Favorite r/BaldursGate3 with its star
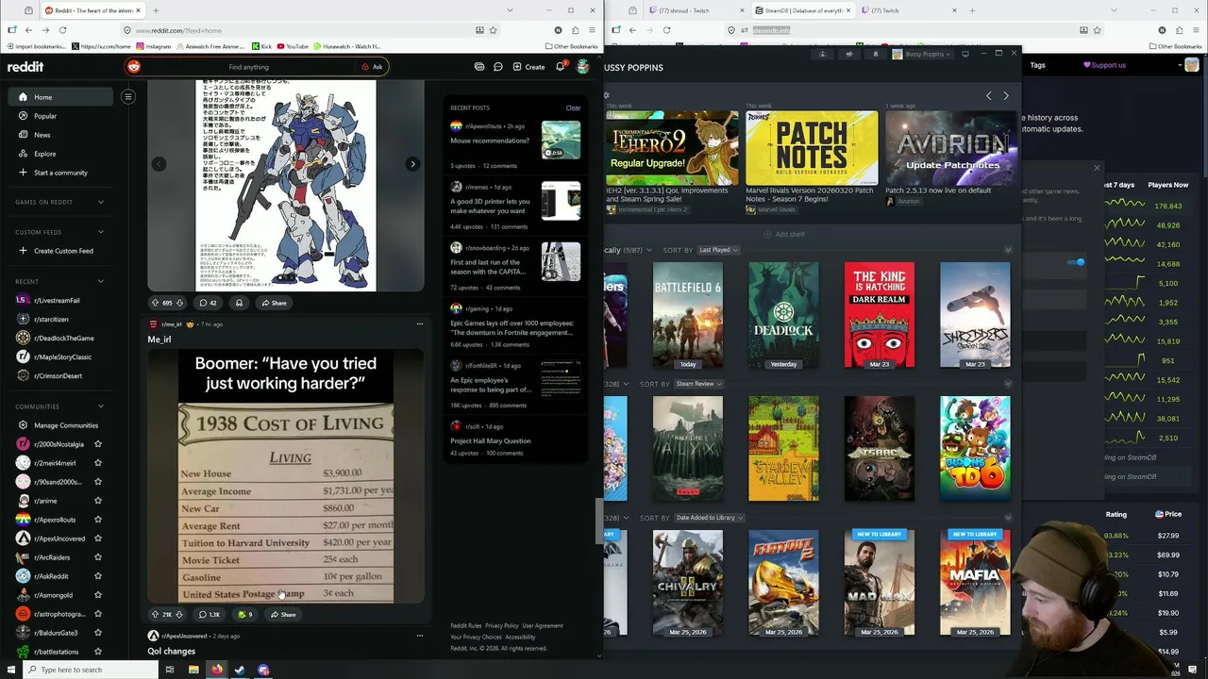 click(x=98, y=633)
